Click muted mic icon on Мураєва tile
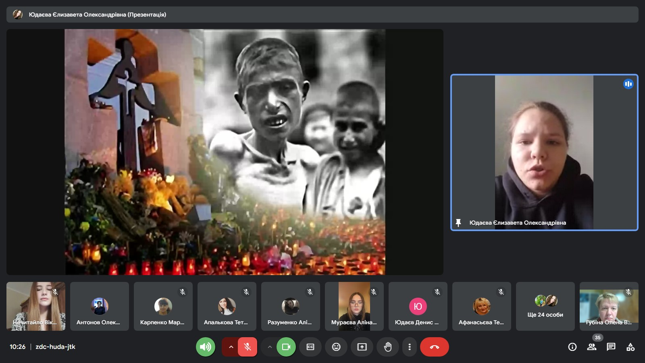645x363 pixels. [x=374, y=292]
